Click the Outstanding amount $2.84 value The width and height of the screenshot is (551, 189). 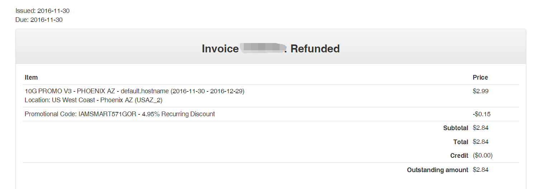[x=481, y=170]
